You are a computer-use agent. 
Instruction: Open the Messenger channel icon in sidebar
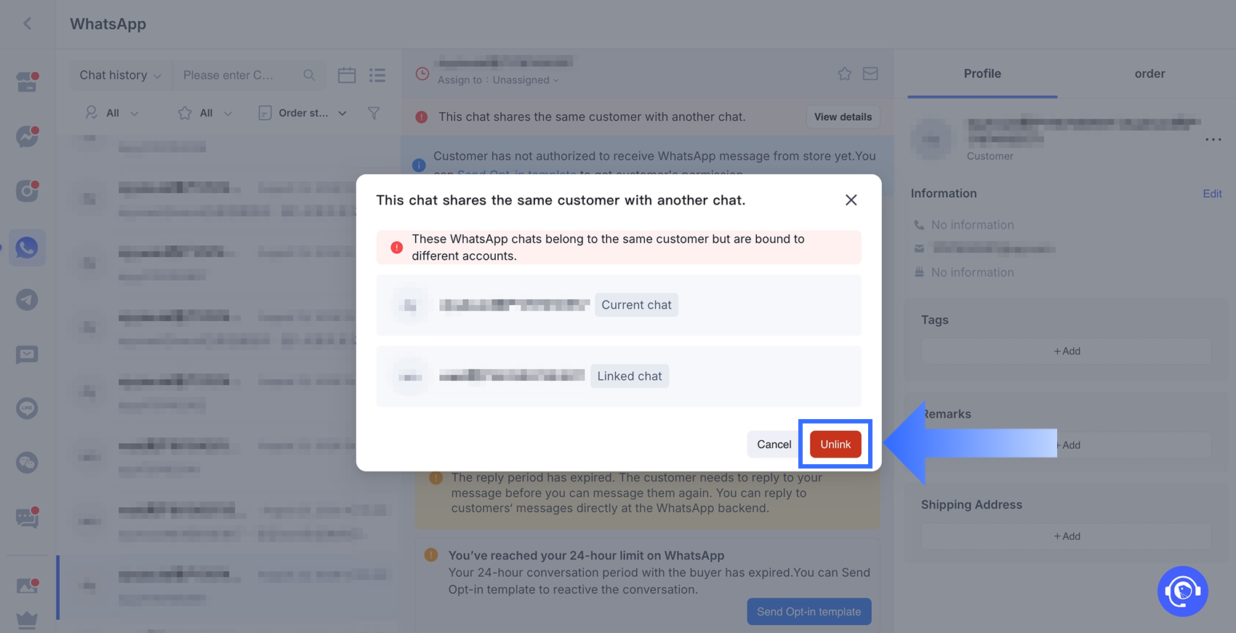click(27, 136)
